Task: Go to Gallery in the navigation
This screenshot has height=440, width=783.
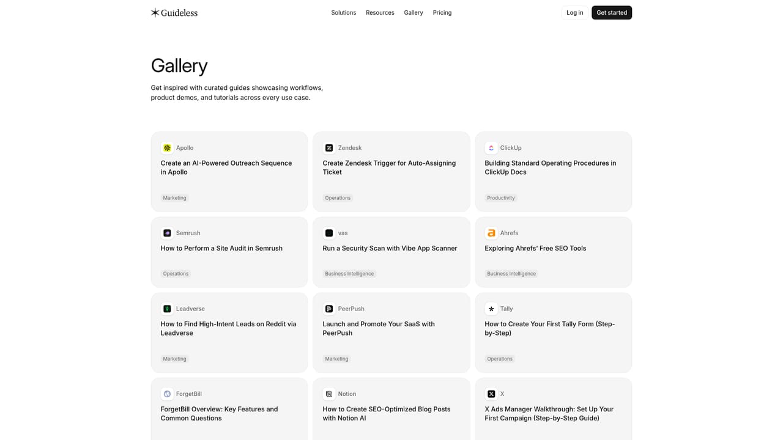Action: (414, 12)
